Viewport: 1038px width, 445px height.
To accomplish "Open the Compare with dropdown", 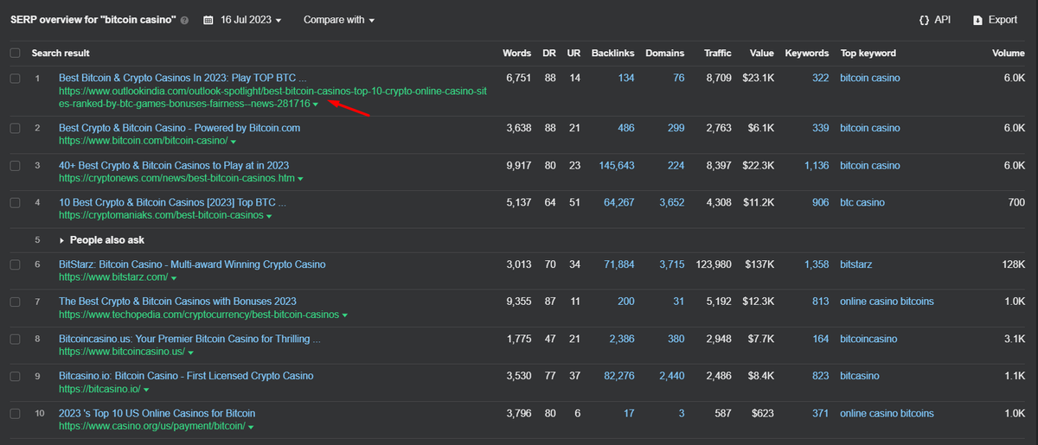I will 339,20.
